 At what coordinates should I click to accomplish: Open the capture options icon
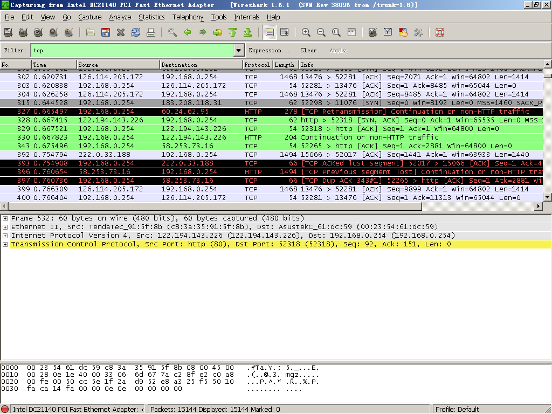click(24, 32)
